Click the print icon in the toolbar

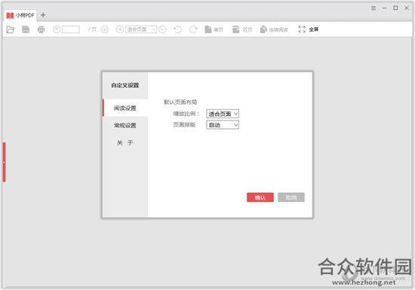click(x=41, y=29)
